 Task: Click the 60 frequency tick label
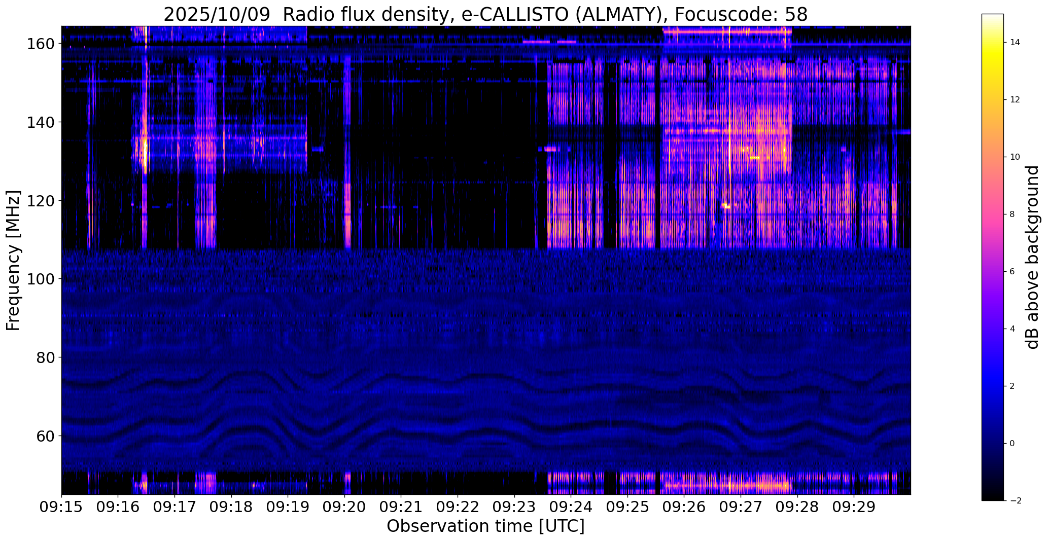point(47,436)
